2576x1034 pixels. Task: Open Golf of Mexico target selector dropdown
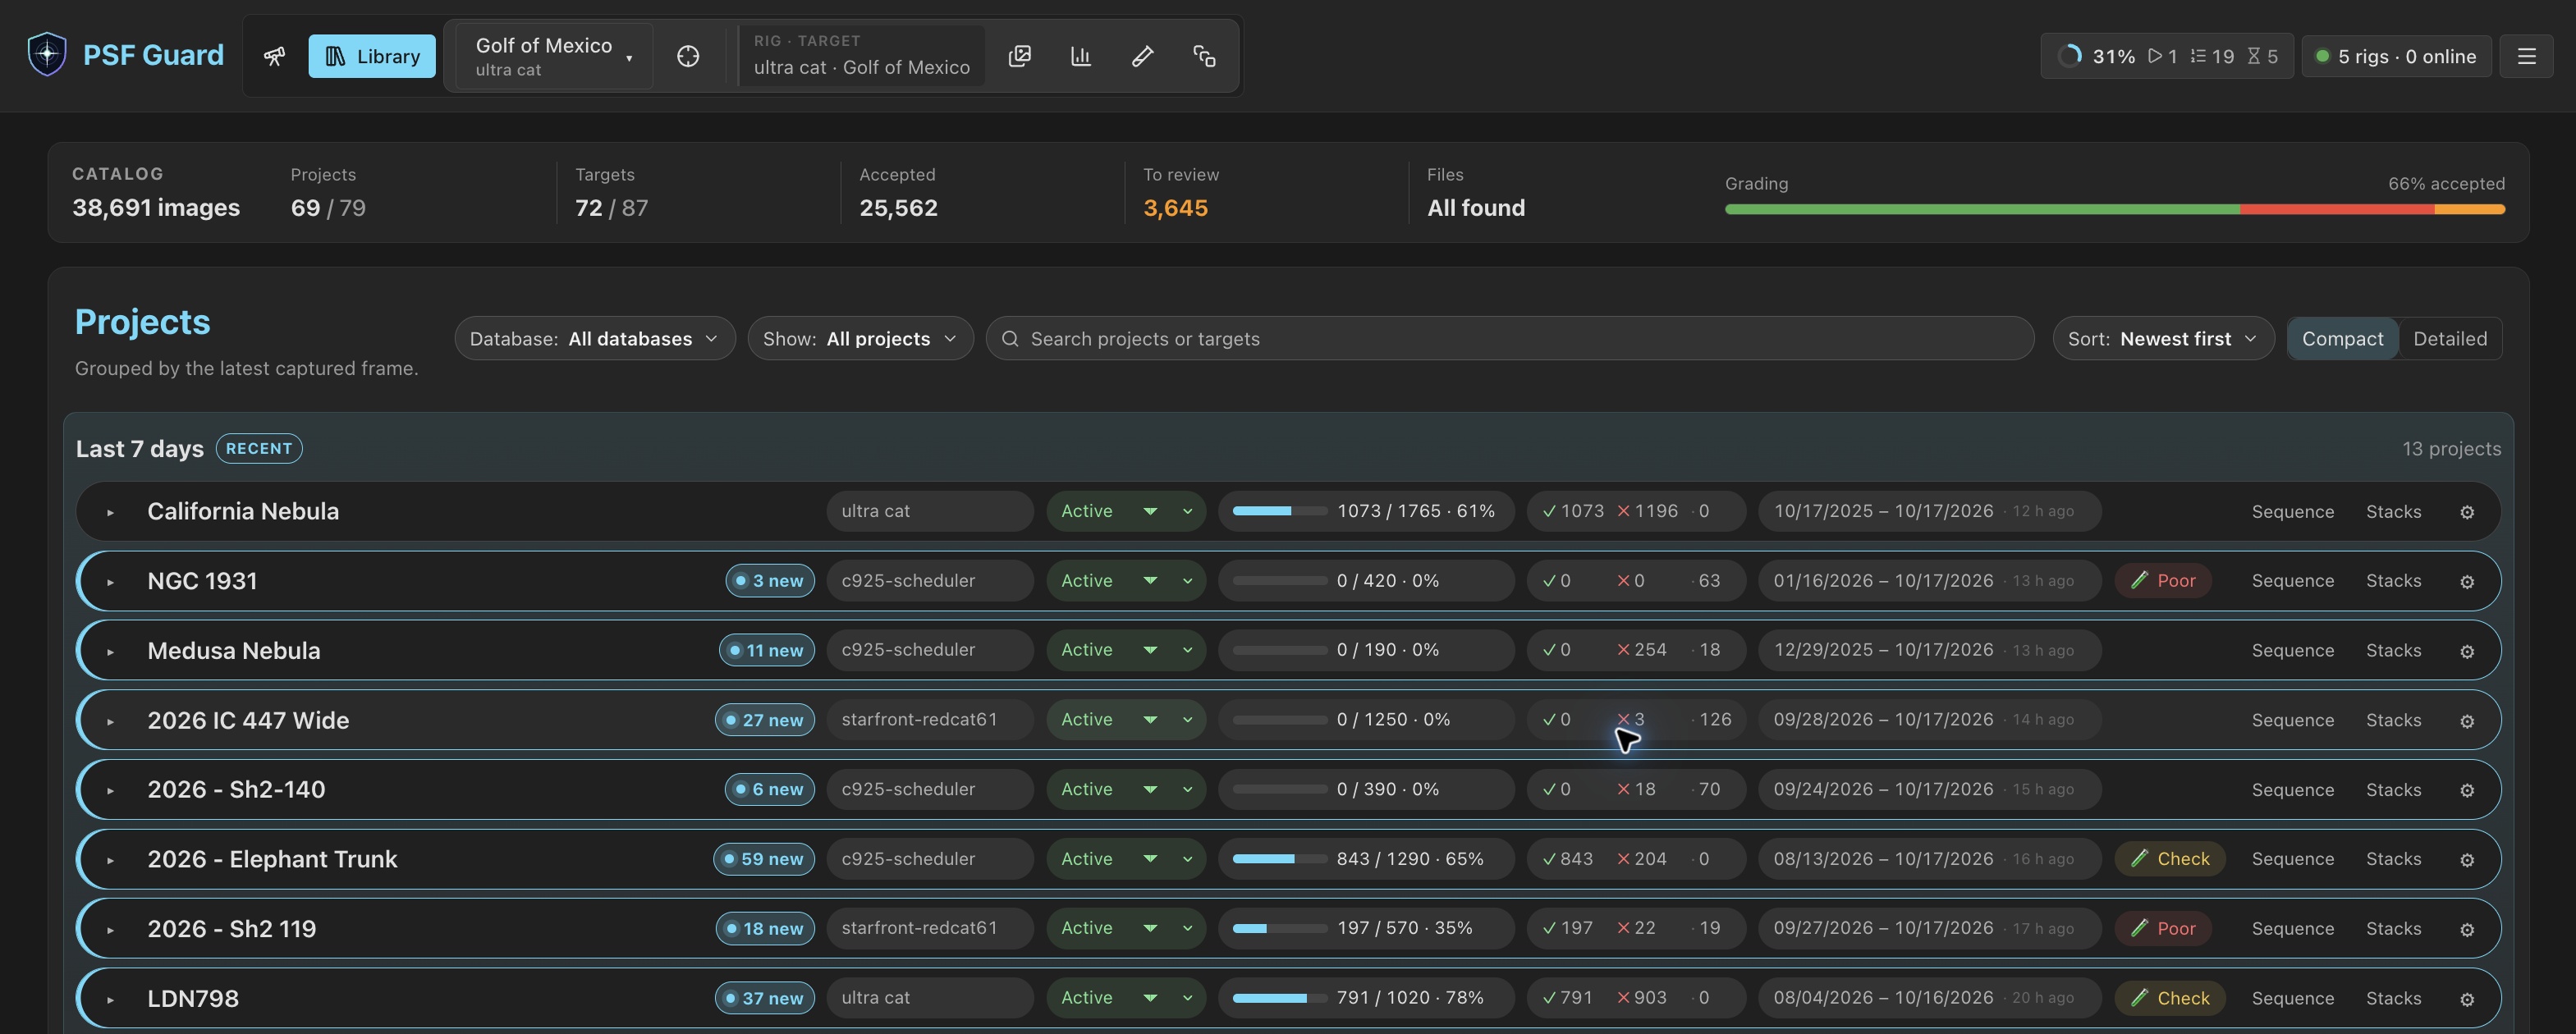(x=554, y=56)
